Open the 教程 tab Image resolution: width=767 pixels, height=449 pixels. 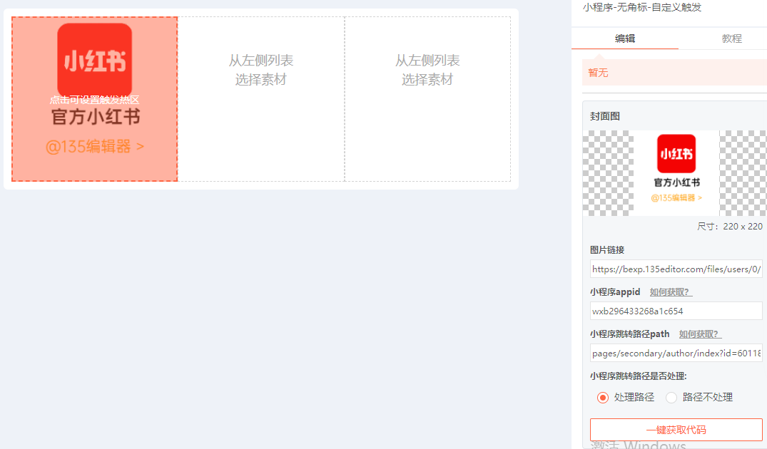(x=731, y=38)
